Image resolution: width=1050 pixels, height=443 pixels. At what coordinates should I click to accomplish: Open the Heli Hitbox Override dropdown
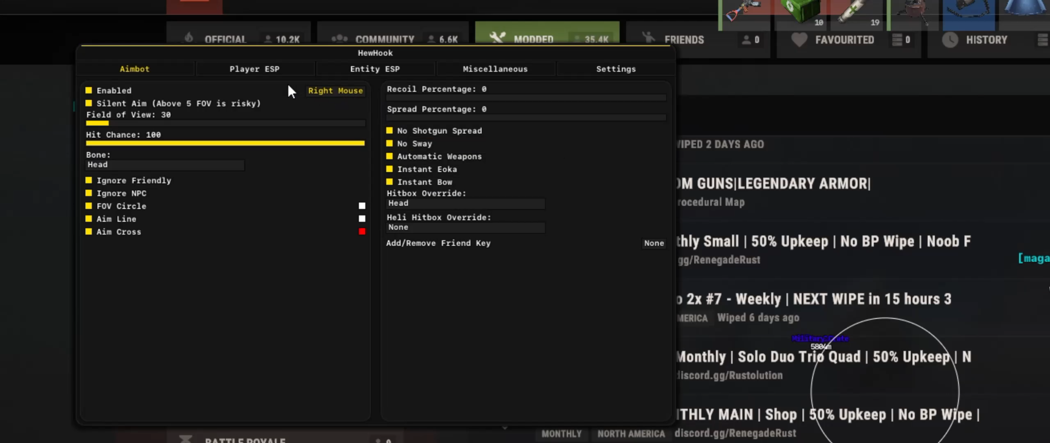(466, 228)
